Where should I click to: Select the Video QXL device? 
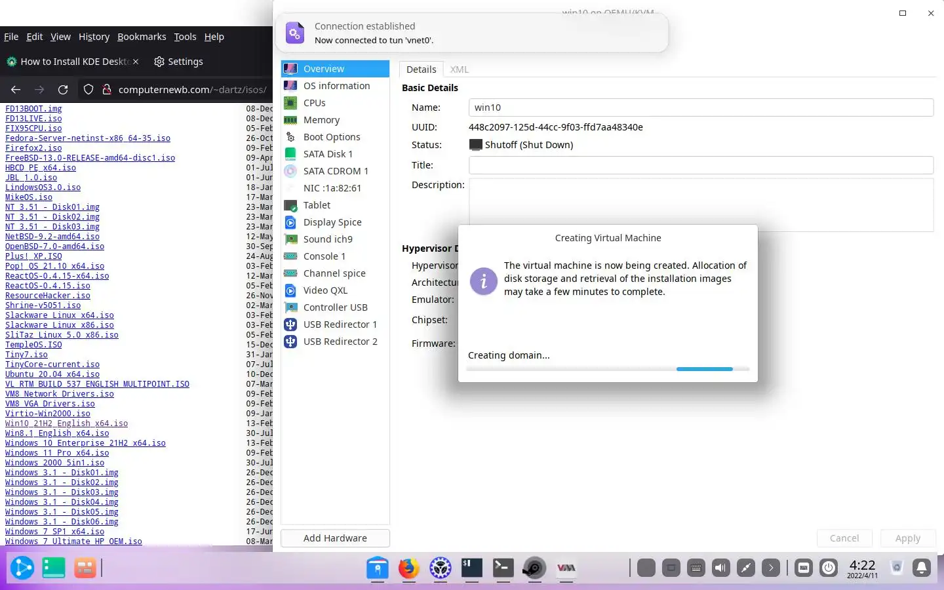tap(335, 290)
